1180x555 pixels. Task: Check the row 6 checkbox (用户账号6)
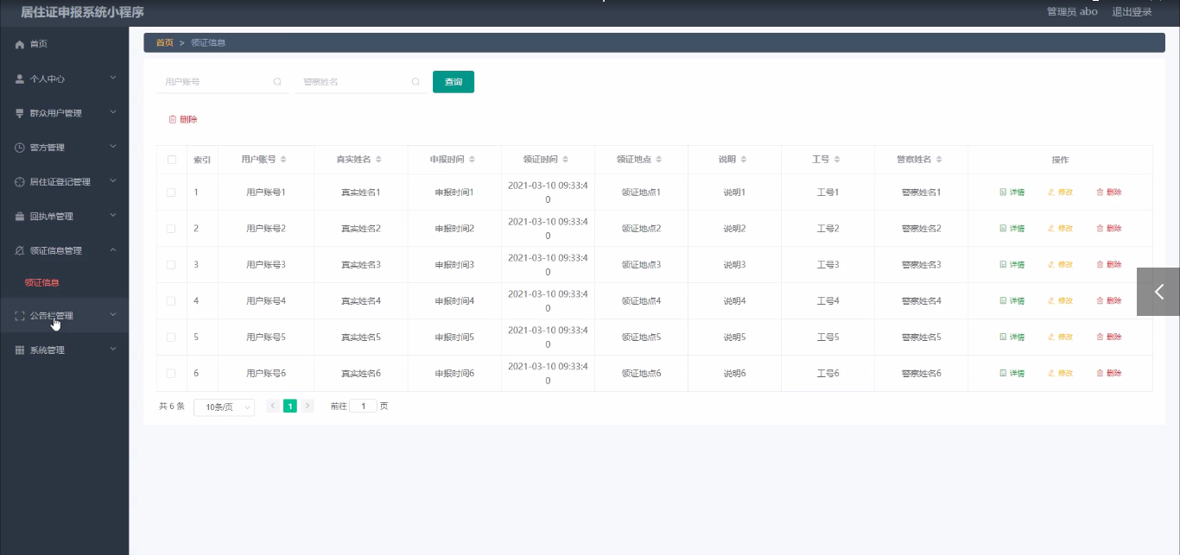point(171,374)
